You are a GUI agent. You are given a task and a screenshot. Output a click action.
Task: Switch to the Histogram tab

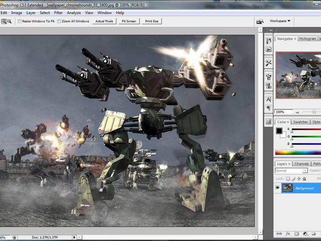[308, 39]
